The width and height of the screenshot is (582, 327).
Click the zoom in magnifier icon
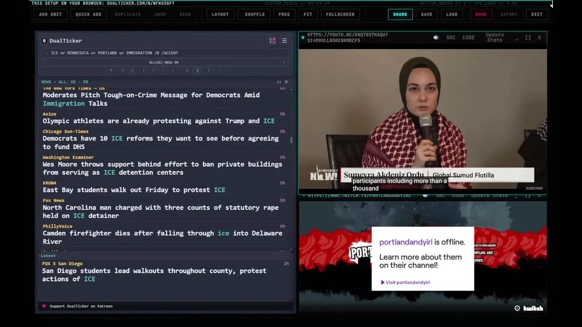pyautogui.click(x=132, y=70)
